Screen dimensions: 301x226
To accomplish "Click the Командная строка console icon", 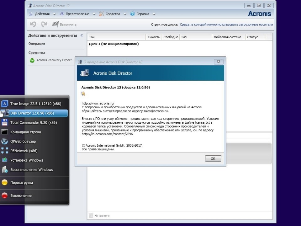I will tap(5, 132).
